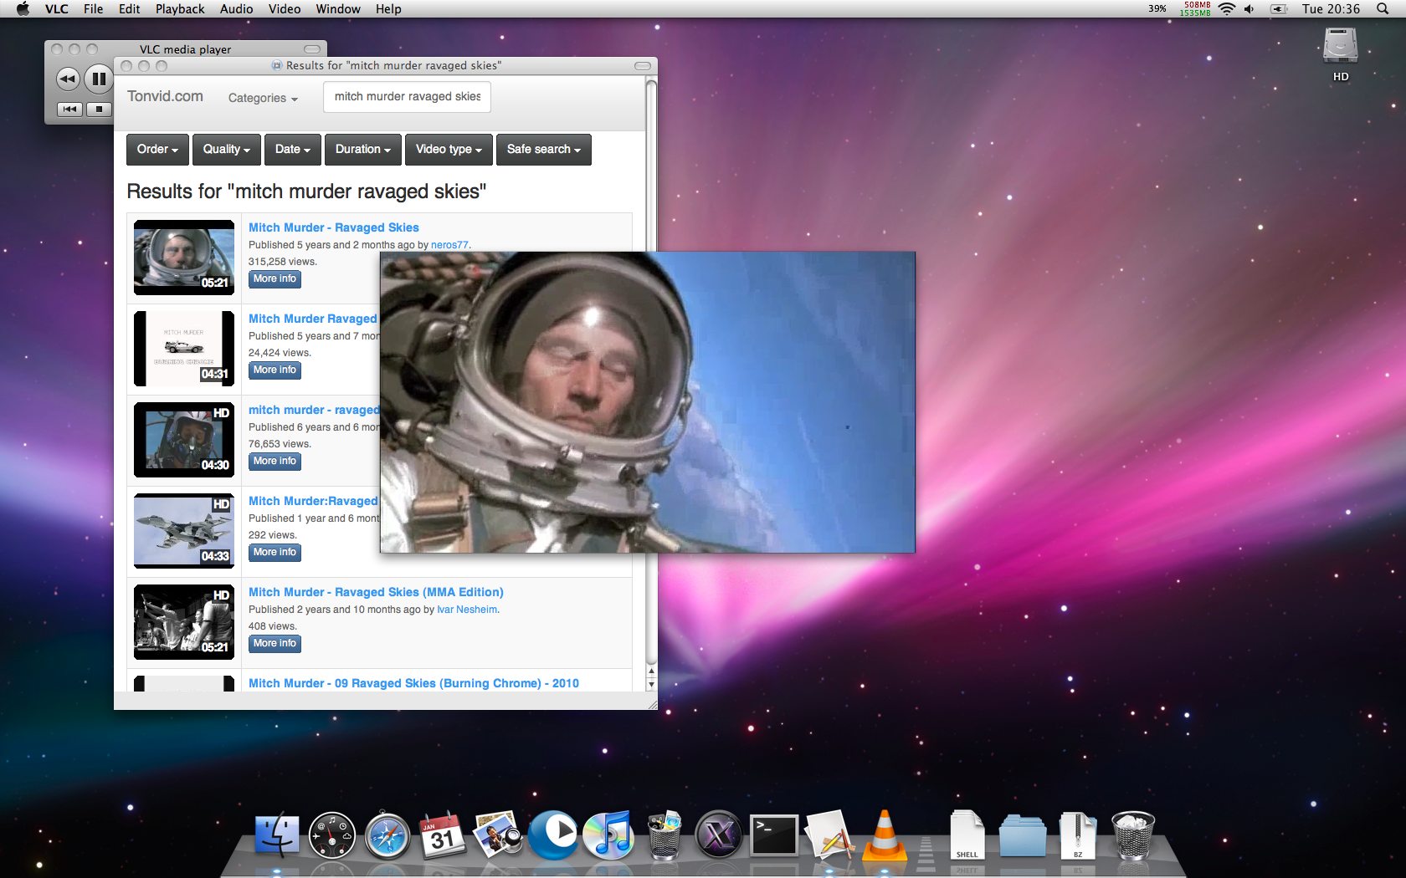Open the File menu
This screenshot has width=1406, height=878.
pos(94,9)
